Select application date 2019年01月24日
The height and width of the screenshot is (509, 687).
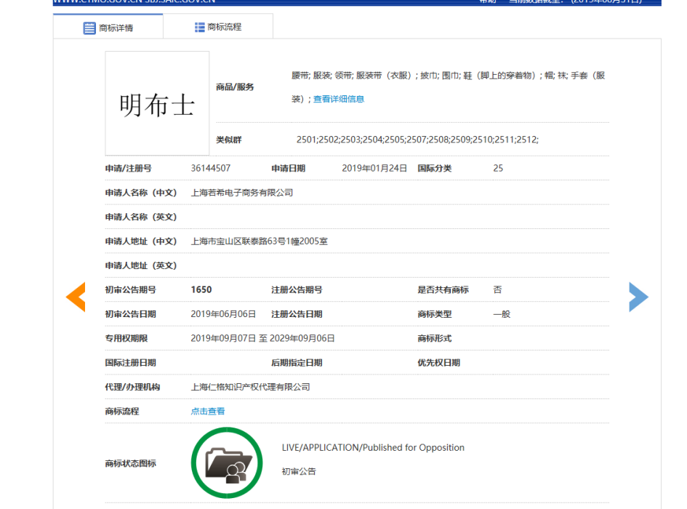pos(374,169)
